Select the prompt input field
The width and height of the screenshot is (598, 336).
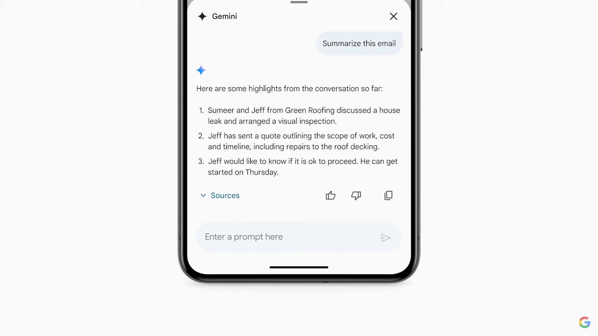coord(299,237)
